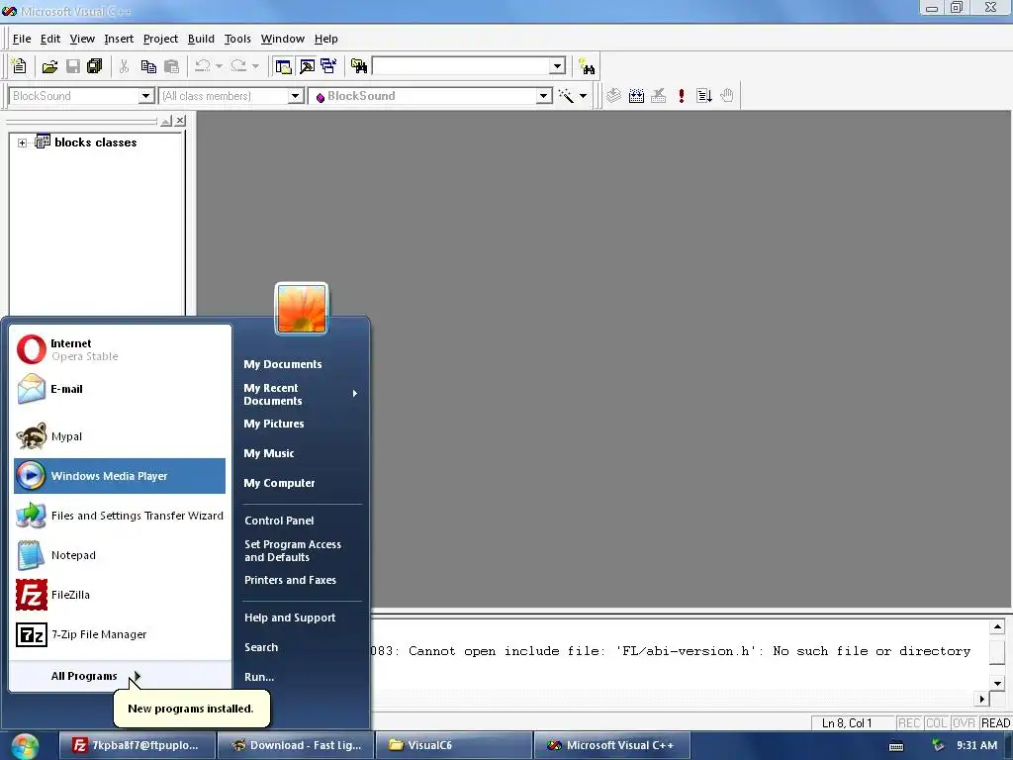Click the red exclamation Execute Program icon

click(x=681, y=96)
